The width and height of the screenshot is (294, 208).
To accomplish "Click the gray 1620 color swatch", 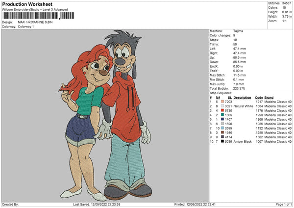I will click(x=222, y=124).
